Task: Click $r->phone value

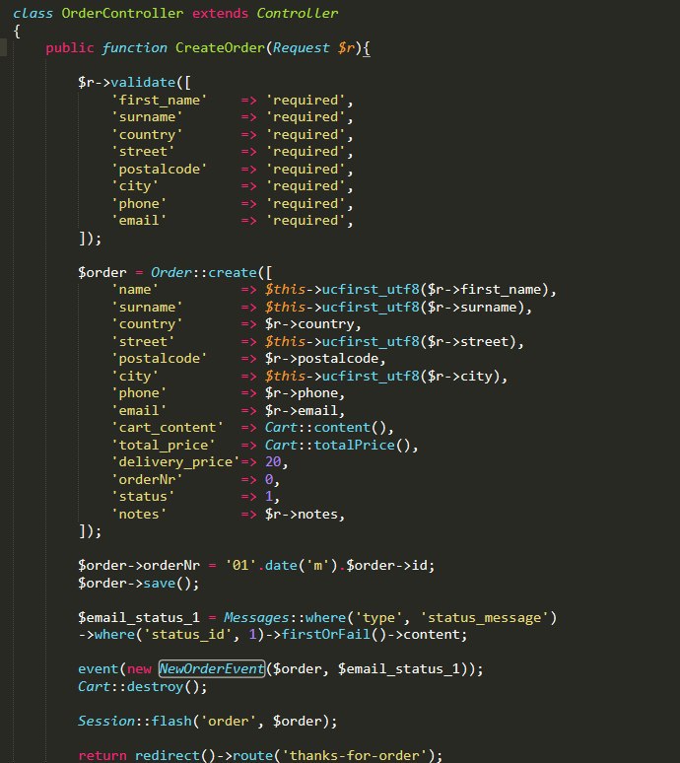Action: (x=302, y=393)
